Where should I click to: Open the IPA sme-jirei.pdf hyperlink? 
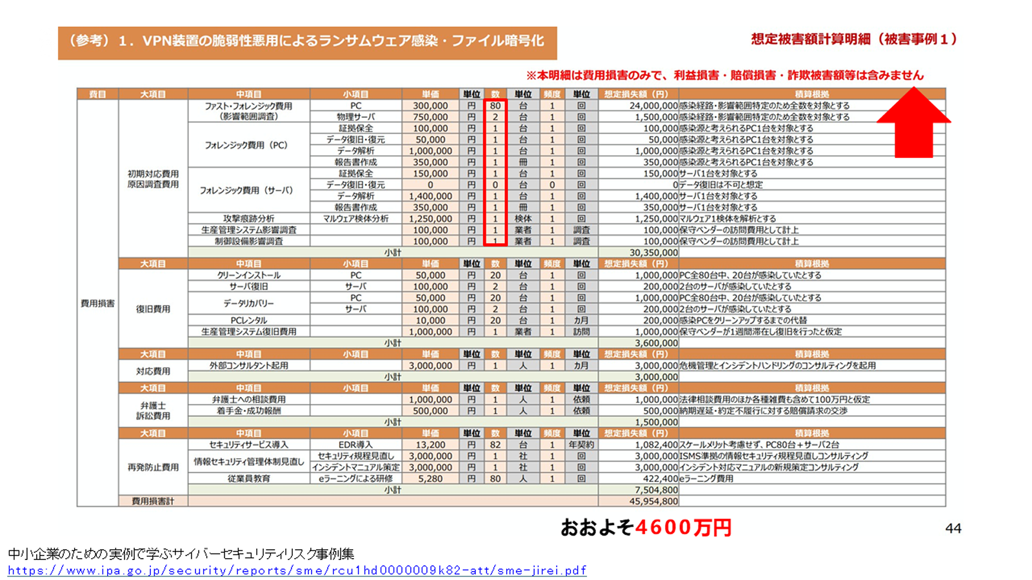(x=297, y=570)
